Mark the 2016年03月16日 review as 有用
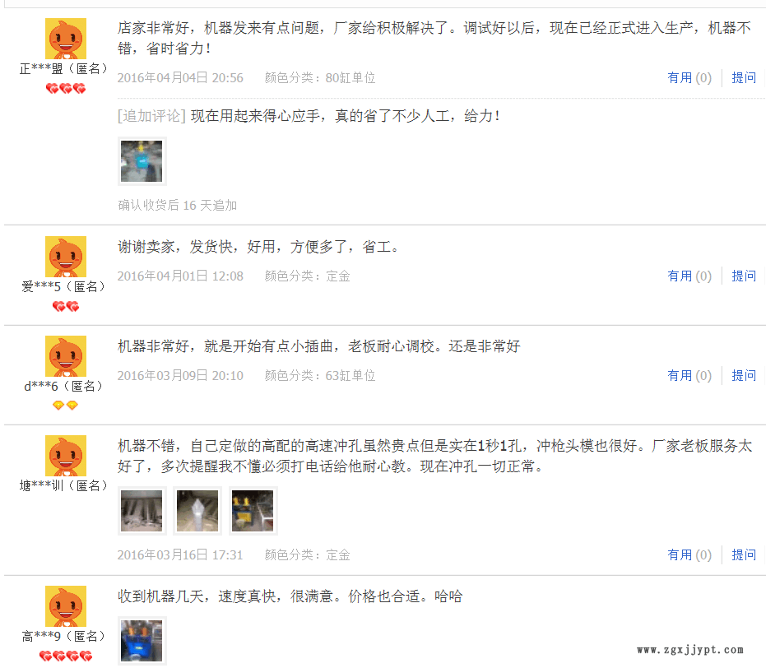This screenshot has width=766, height=668. point(689,554)
